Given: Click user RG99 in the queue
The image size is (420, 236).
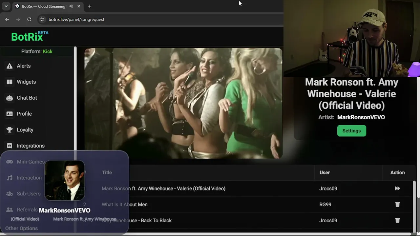Looking at the screenshot, I should pyautogui.click(x=325, y=205).
